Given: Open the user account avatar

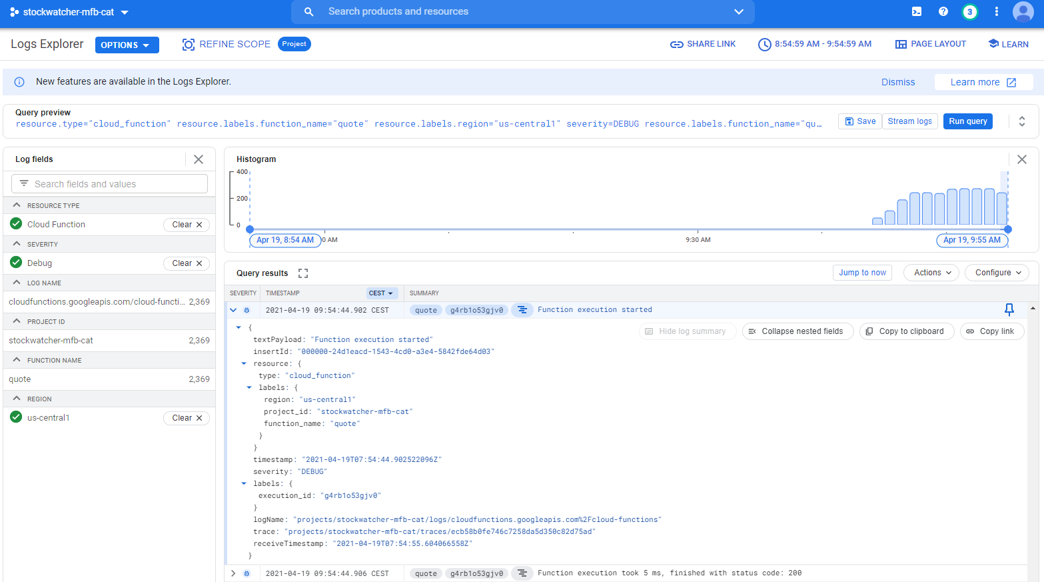Looking at the screenshot, I should point(1023,12).
